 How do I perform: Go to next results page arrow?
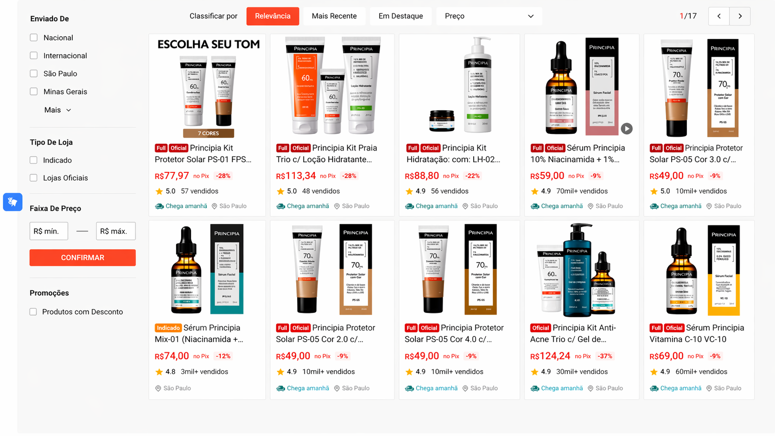(x=740, y=16)
